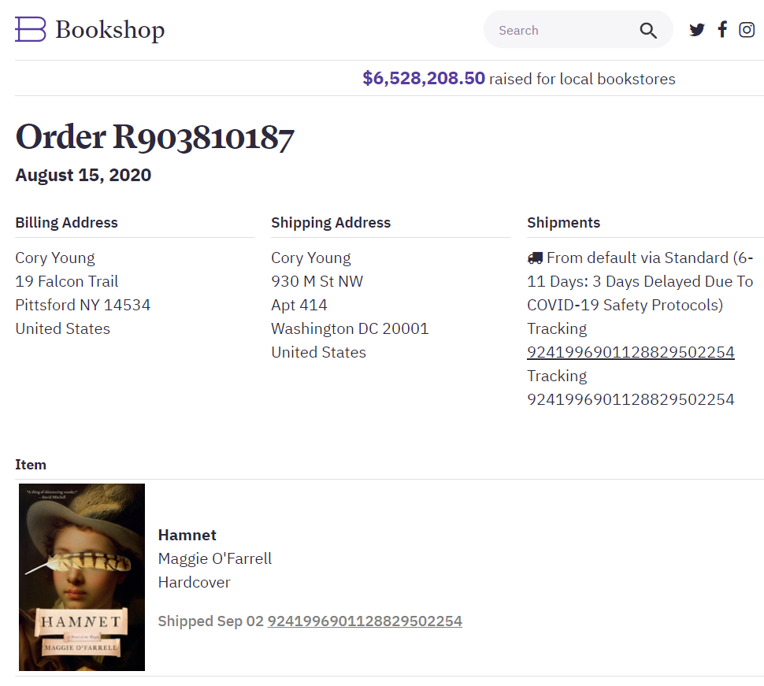Open the underlined tracking number under Shipments
The height and width of the screenshot is (686, 764).
click(x=630, y=352)
